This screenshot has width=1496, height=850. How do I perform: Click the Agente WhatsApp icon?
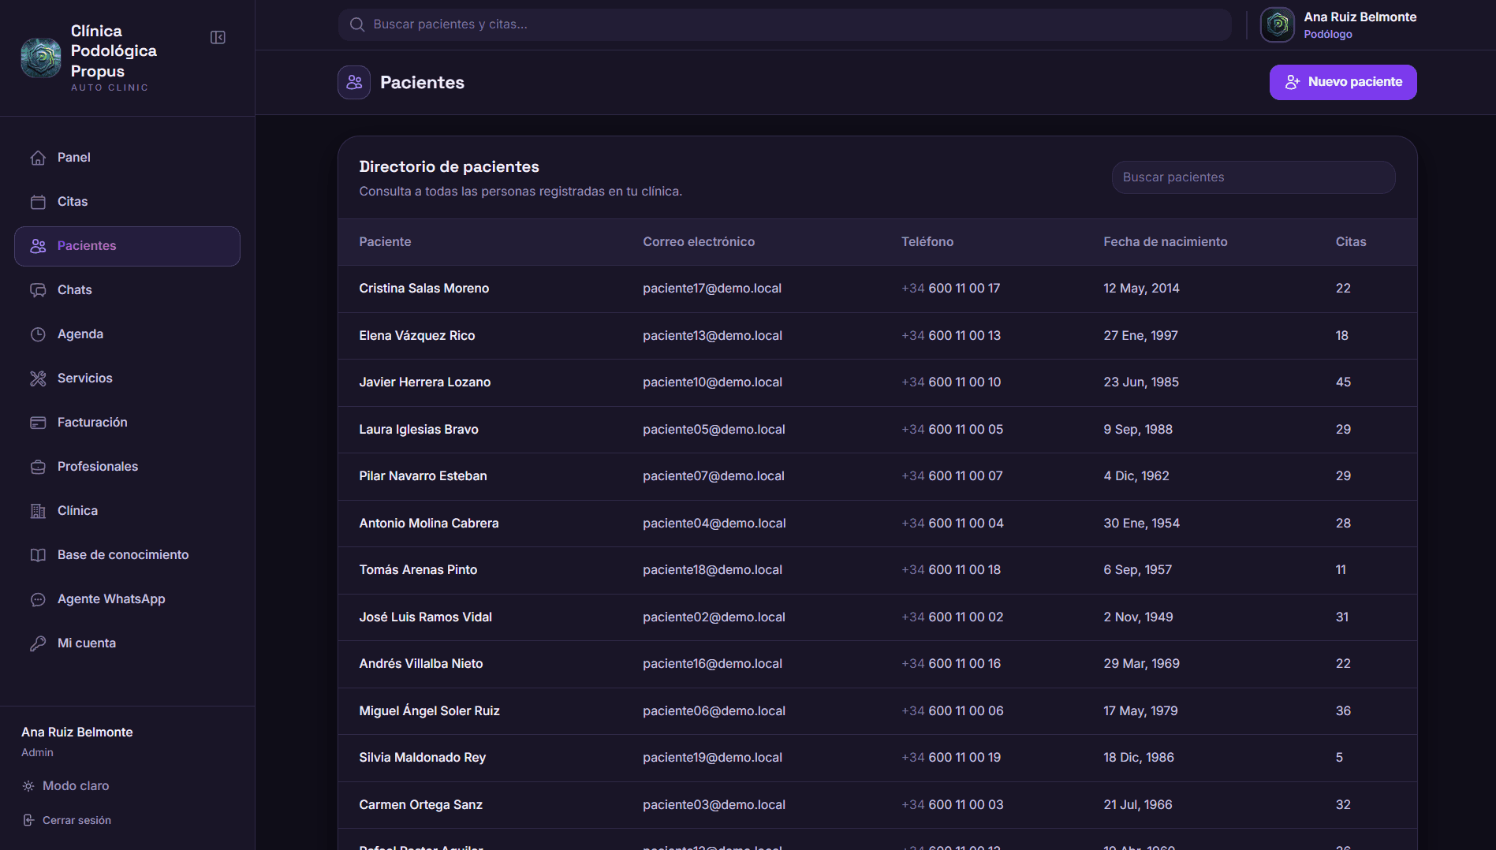[x=38, y=599]
